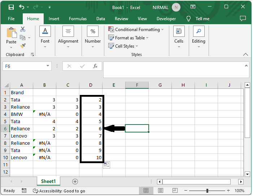Switch to the View tab
253x196 pixels.
(x=142, y=19)
